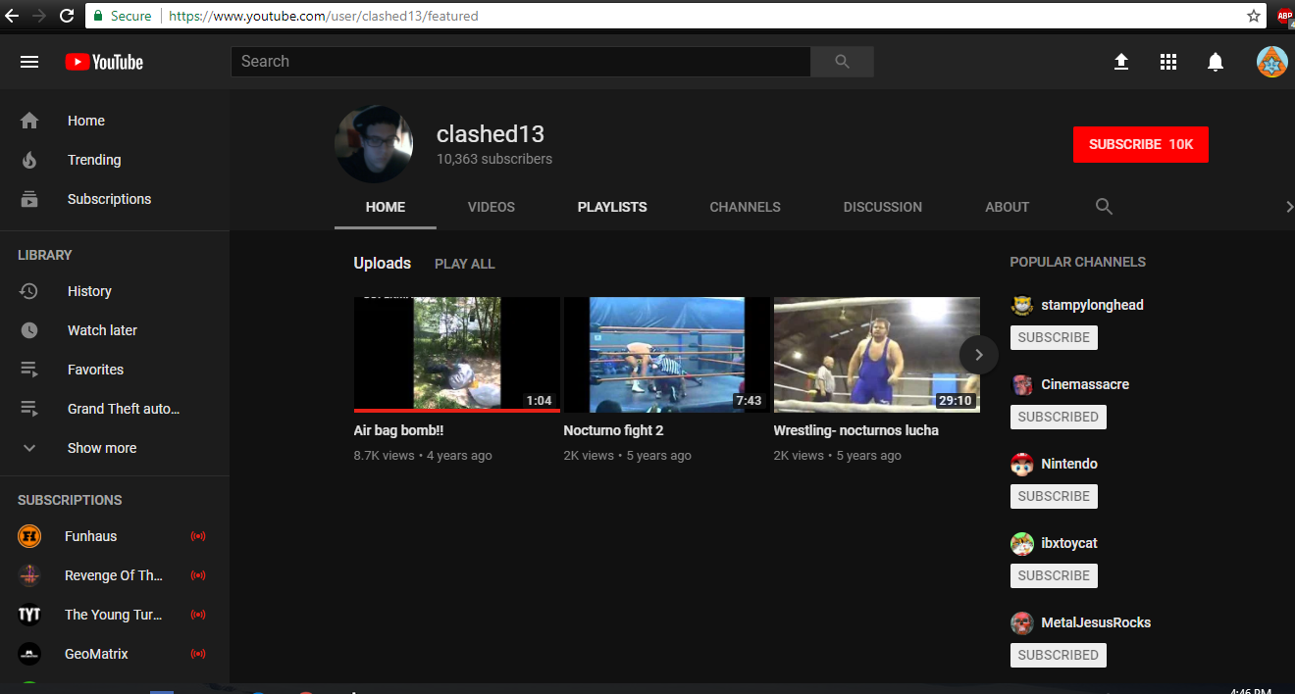Click the channel search magnifier icon
This screenshot has height=694, width=1295.
pos(1104,207)
